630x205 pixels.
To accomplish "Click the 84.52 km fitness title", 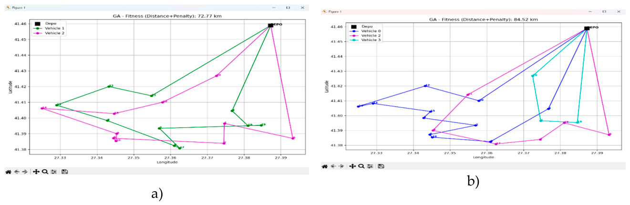I will point(483,20).
